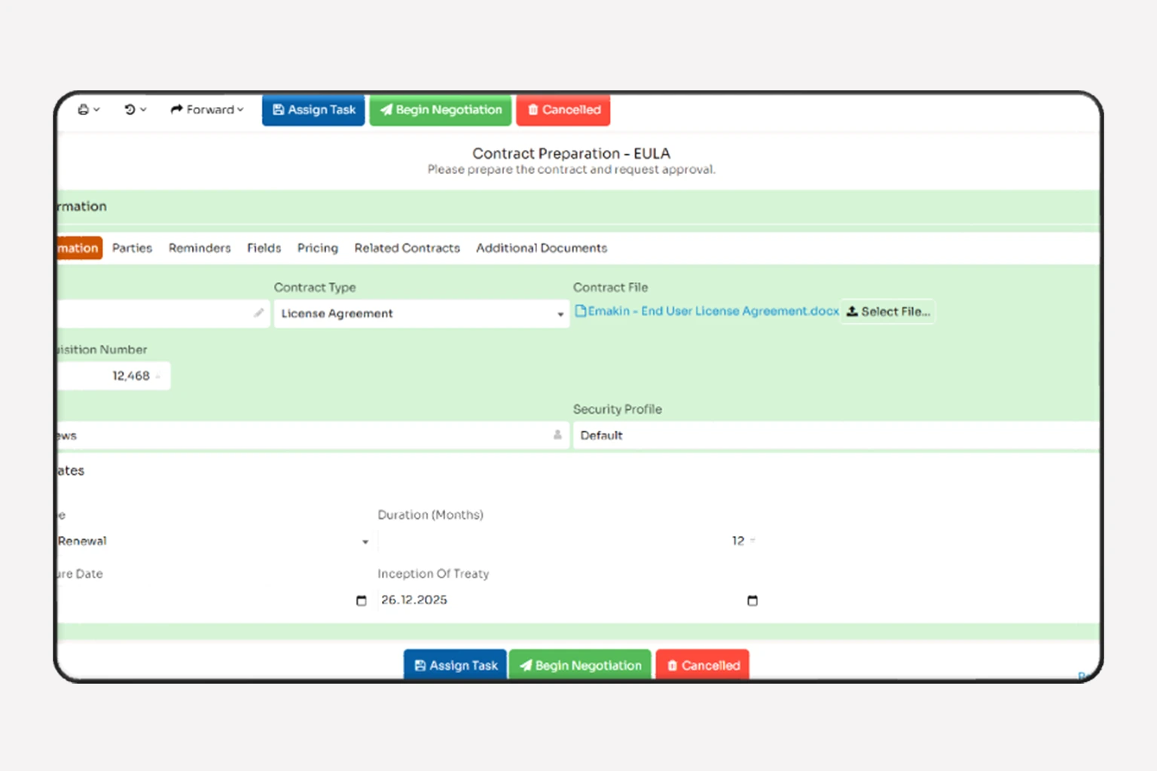This screenshot has width=1157, height=771.
Task: Click the user icon in the owner field
Action: point(557,434)
